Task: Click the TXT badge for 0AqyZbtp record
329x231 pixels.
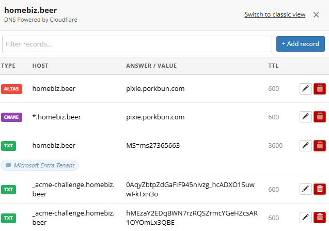Action: click(x=8, y=190)
